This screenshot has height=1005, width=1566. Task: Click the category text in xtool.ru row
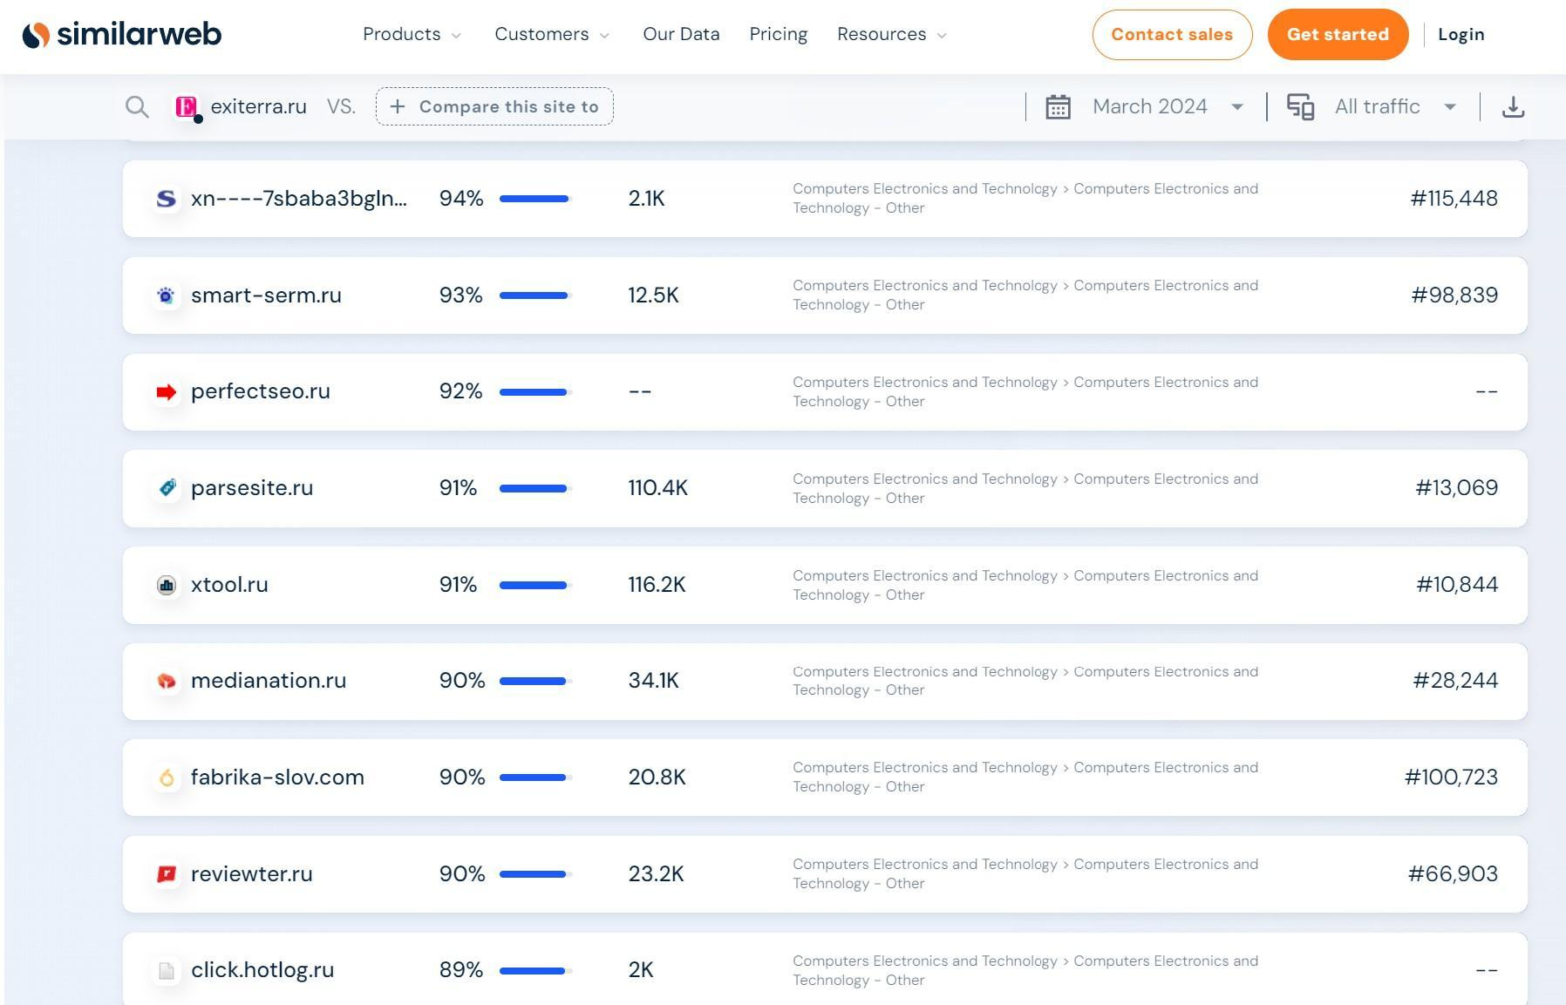(x=1025, y=585)
